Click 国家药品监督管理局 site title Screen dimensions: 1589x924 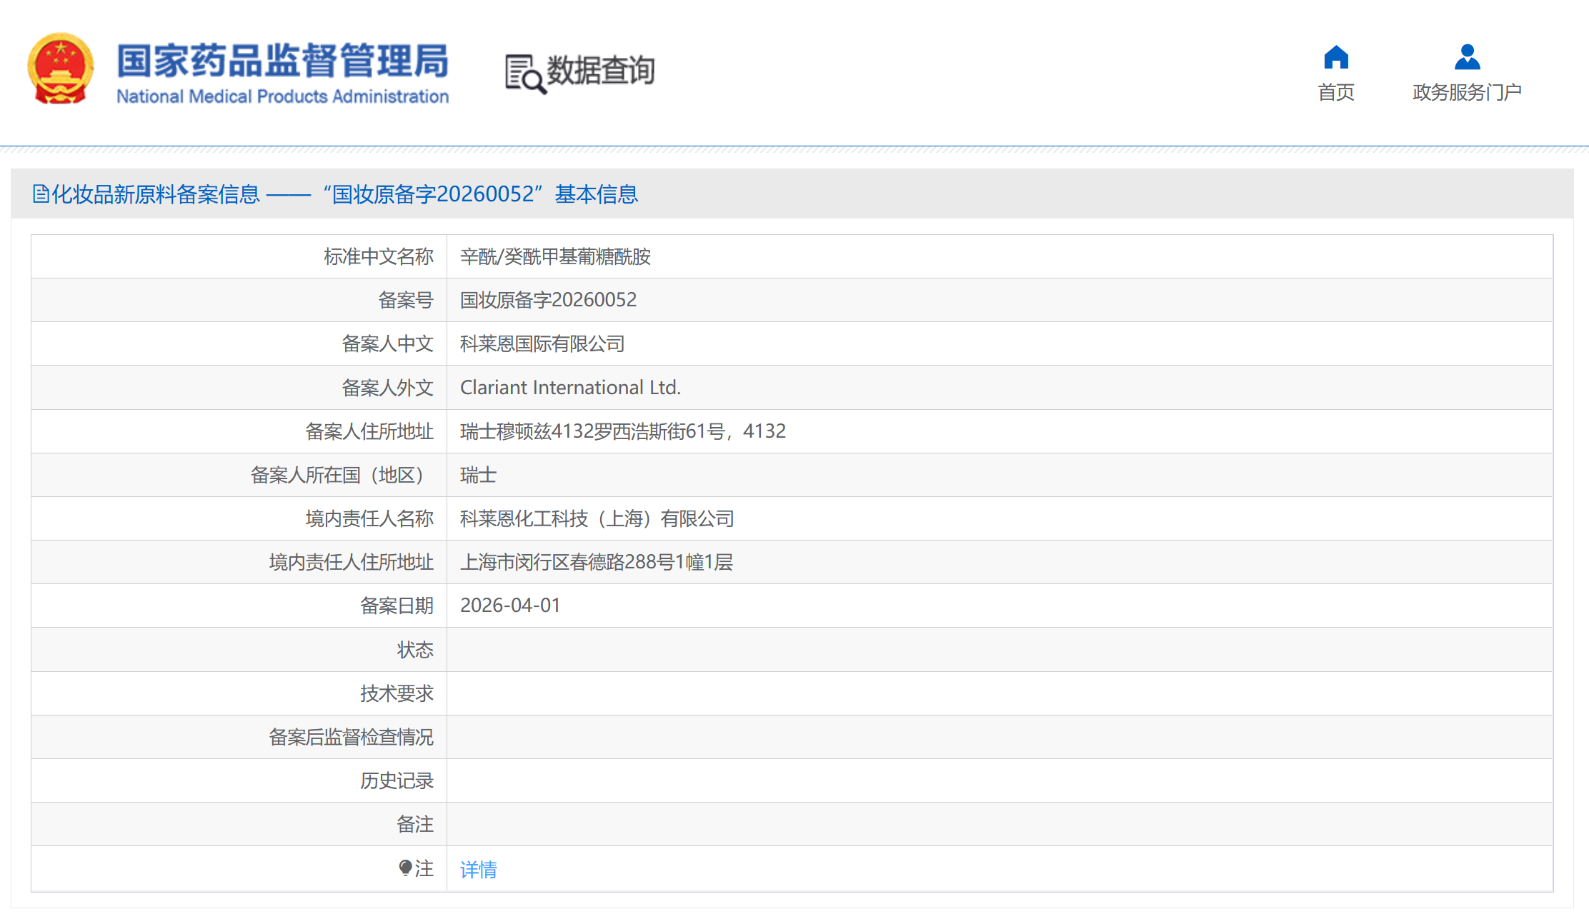[x=282, y=60]
